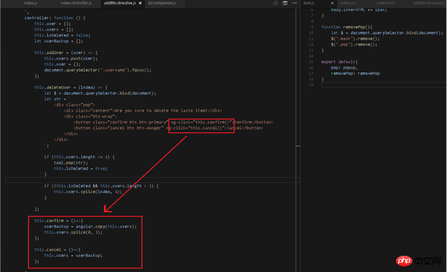Switch to the index.controller.js tab
Viewport: 447px width, 272px height.
pyautogui.click(x=76, y=3)
